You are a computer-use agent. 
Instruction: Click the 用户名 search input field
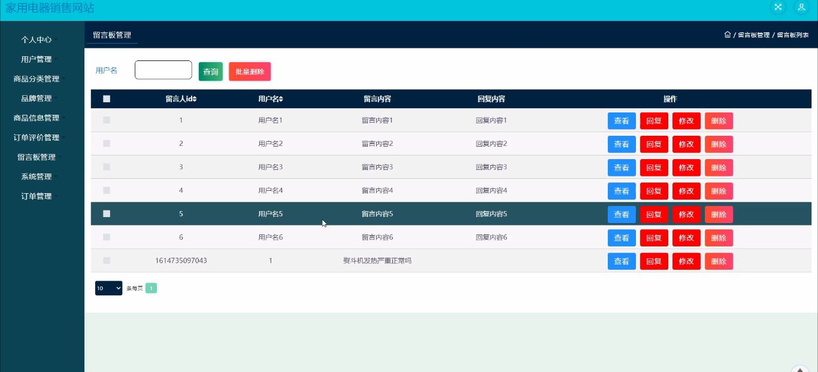(x=163, y=70)
